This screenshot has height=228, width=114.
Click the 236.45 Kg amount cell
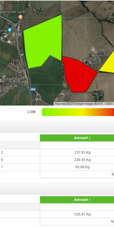[x=82, y=160]
